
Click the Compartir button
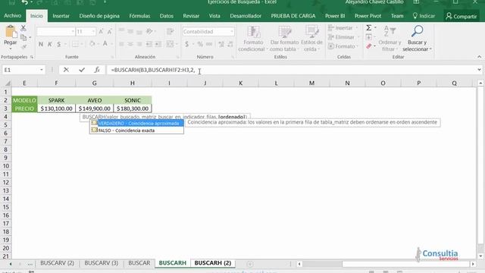tap(462, 16)
